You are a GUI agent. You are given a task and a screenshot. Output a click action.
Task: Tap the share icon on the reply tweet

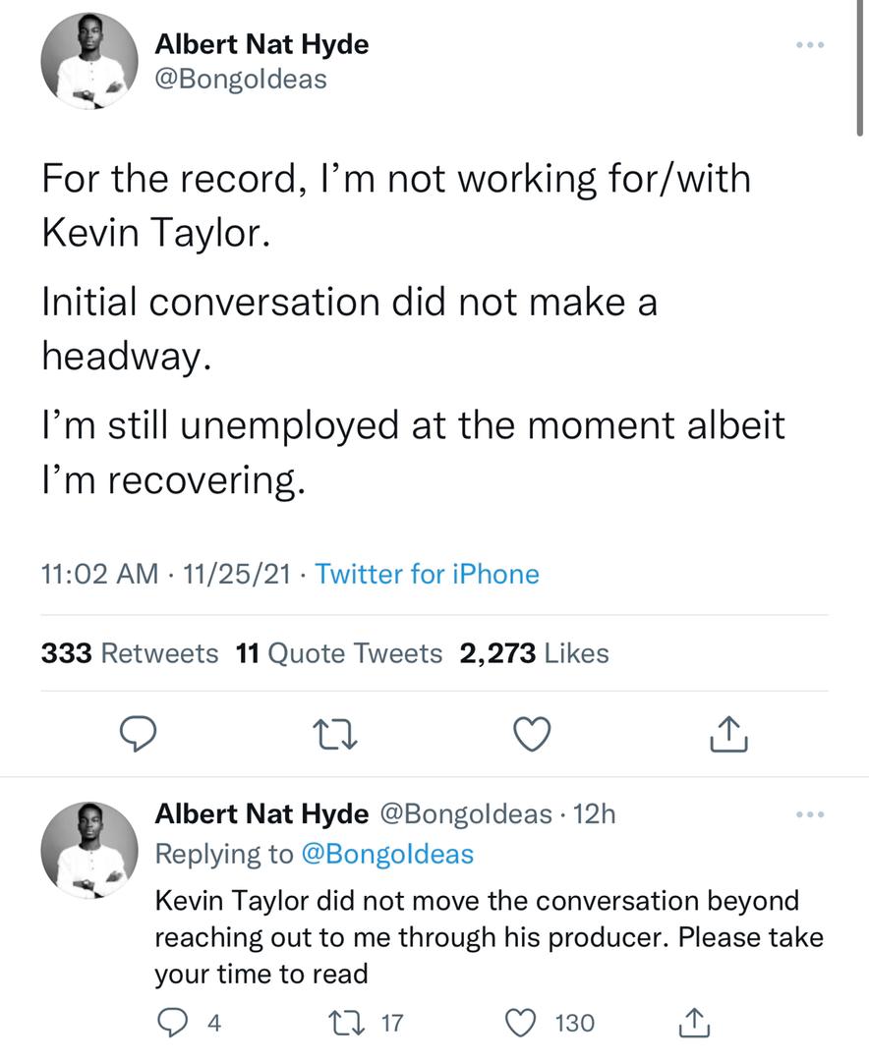(x=694, y=1022)
